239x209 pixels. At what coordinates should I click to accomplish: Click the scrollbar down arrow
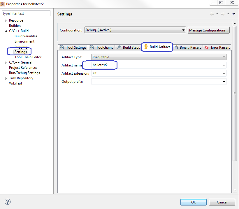[x=235, y=190]
